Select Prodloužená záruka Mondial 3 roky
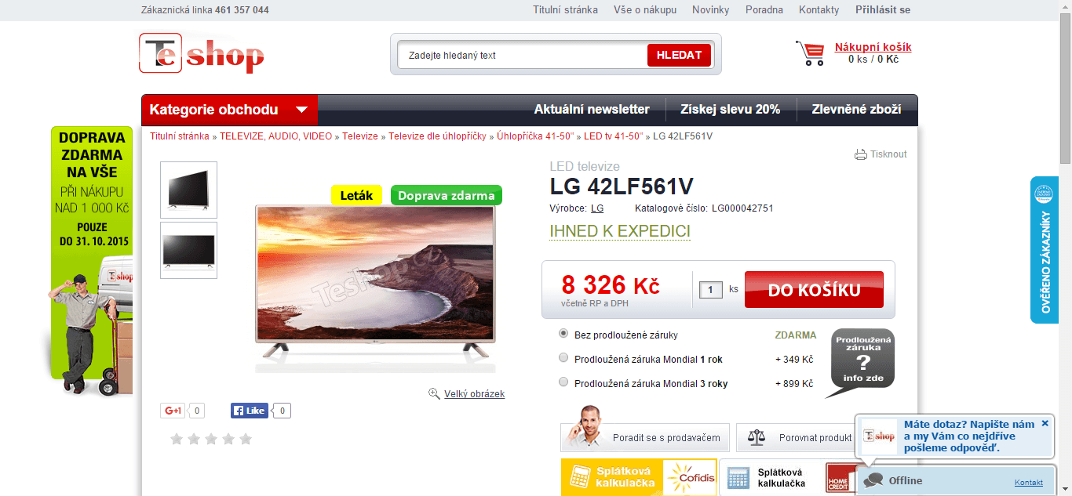 point(563,382)
